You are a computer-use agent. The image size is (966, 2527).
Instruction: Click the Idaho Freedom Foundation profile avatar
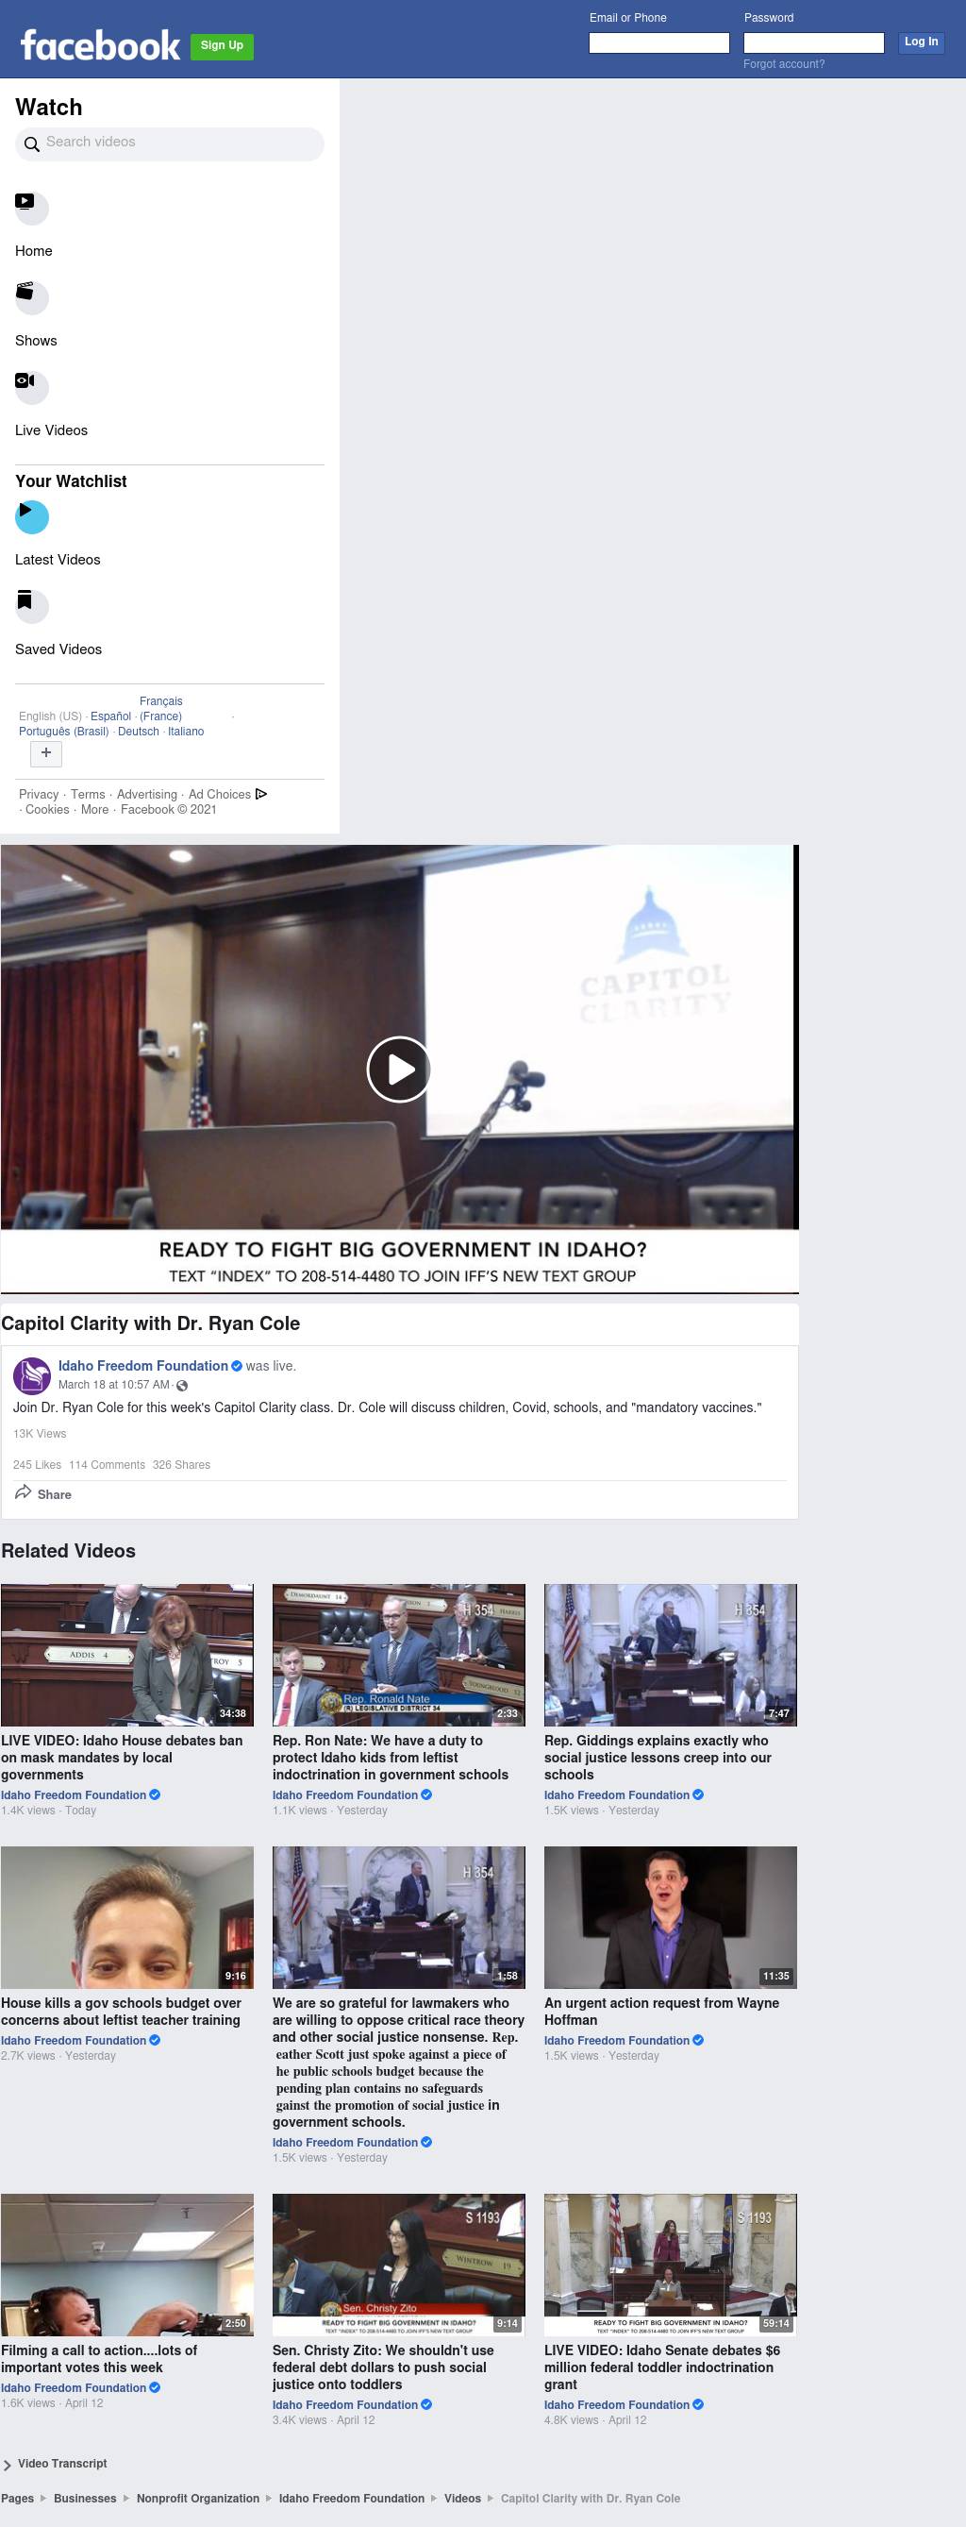pyautogui.click(x=31, y=1374)
